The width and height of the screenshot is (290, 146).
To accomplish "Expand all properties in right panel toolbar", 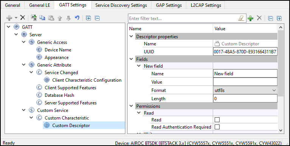I will tap(279, 19).
